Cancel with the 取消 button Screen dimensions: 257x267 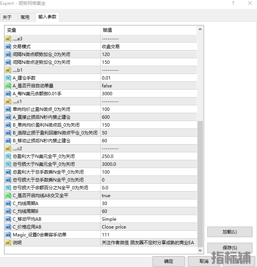tap(204, 261)
